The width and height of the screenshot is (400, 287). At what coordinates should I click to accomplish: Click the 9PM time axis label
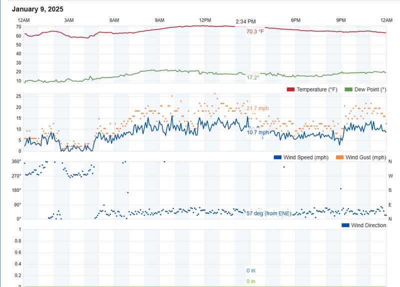341,20
